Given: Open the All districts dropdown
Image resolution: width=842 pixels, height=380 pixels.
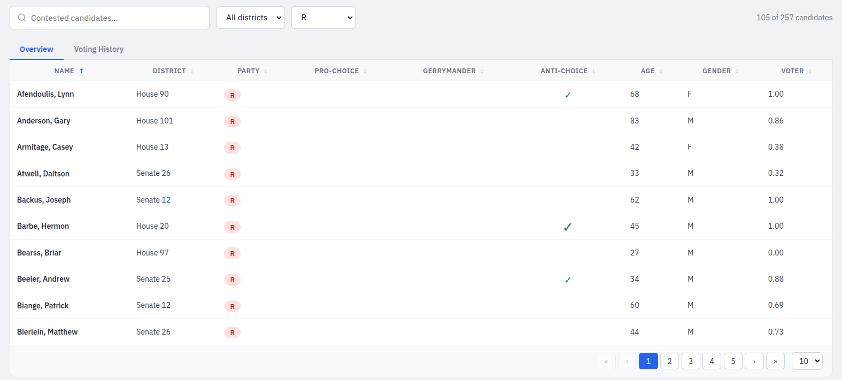Looking at the screenshot, I should pyautogui.click(x=250, y=18).
